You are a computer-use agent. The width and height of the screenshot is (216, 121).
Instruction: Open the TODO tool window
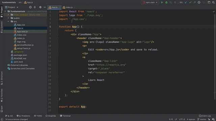coord(38,116)
